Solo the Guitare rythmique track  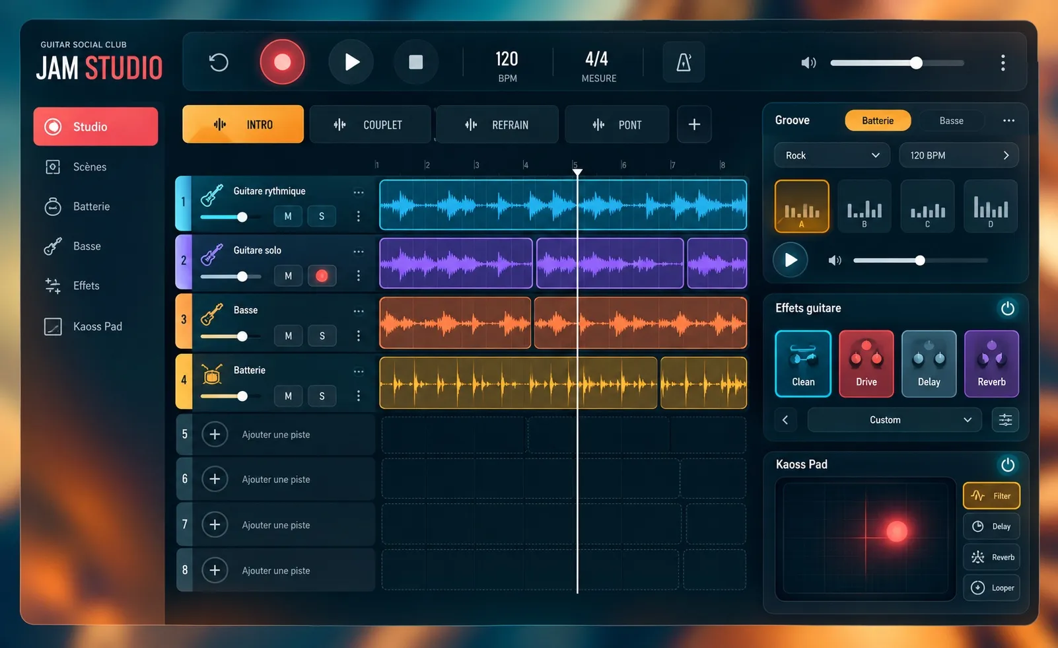(x=322, y=216)
